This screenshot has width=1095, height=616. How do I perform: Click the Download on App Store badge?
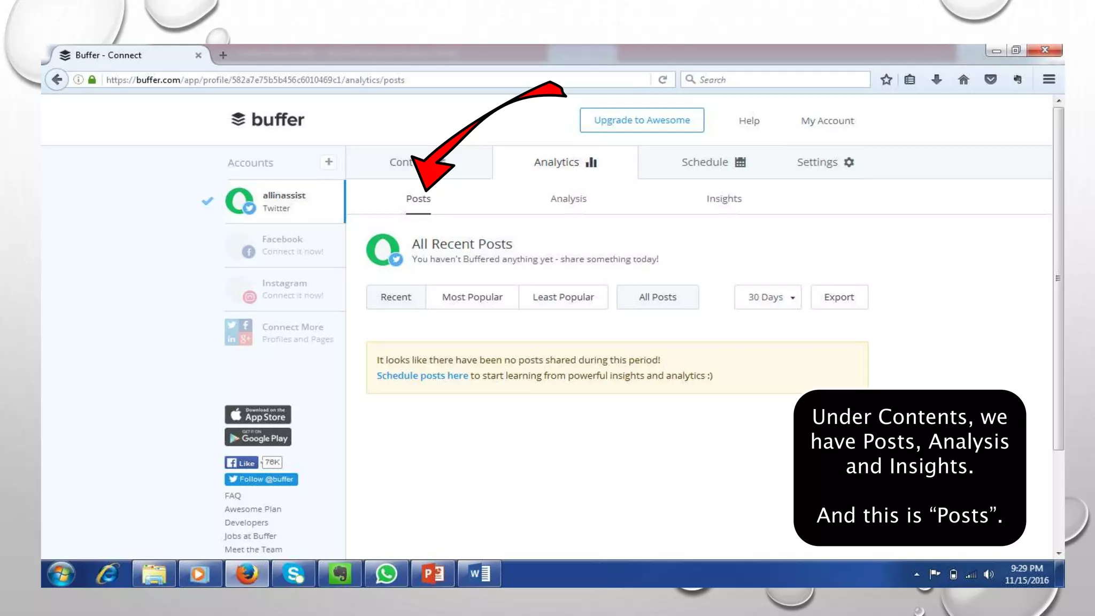(x=258, y=414)
